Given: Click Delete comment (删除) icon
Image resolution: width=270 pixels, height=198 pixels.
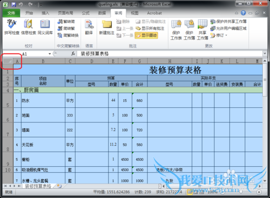Looking at the screenshot, I should (x=123, y=22).
